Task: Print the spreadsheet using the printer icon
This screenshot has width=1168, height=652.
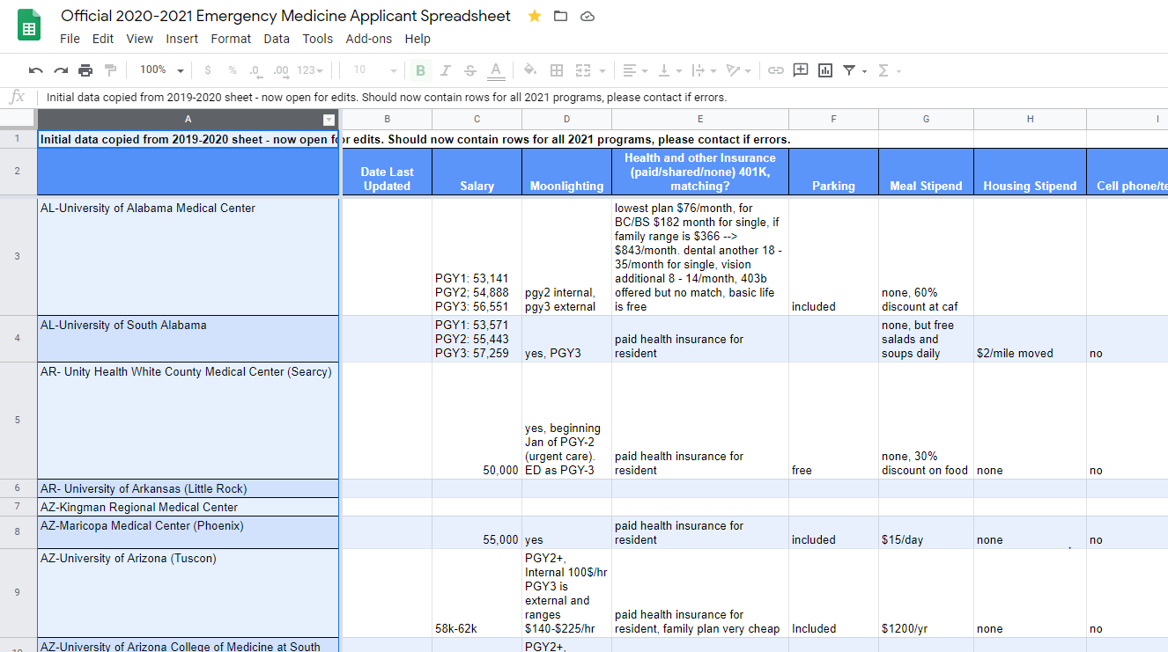Action: (x=85, y=70)
